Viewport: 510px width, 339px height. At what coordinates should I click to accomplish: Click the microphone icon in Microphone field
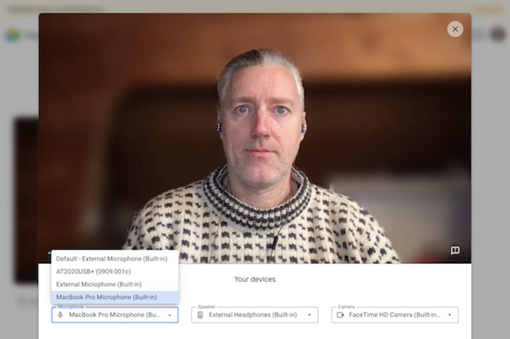pyautogui.click(x=60, y=315)
